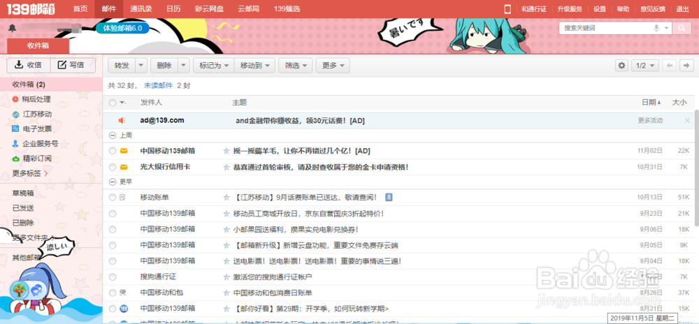Select the 移动员工商城开放日 email checkbox
This screenshot has height=324, width=699.
point(113,213)
